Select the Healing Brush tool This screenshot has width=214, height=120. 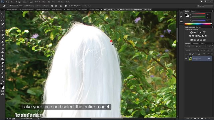pyautogui.click(x=2, y=35)
